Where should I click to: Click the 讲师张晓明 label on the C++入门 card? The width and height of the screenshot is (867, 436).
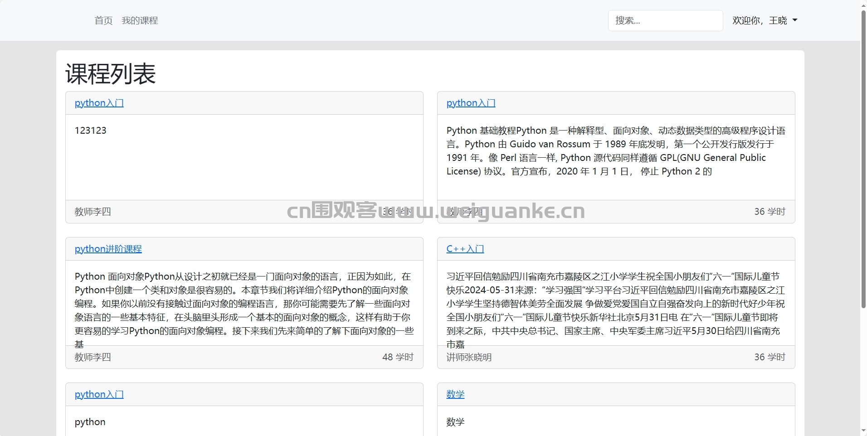point(469,357)
